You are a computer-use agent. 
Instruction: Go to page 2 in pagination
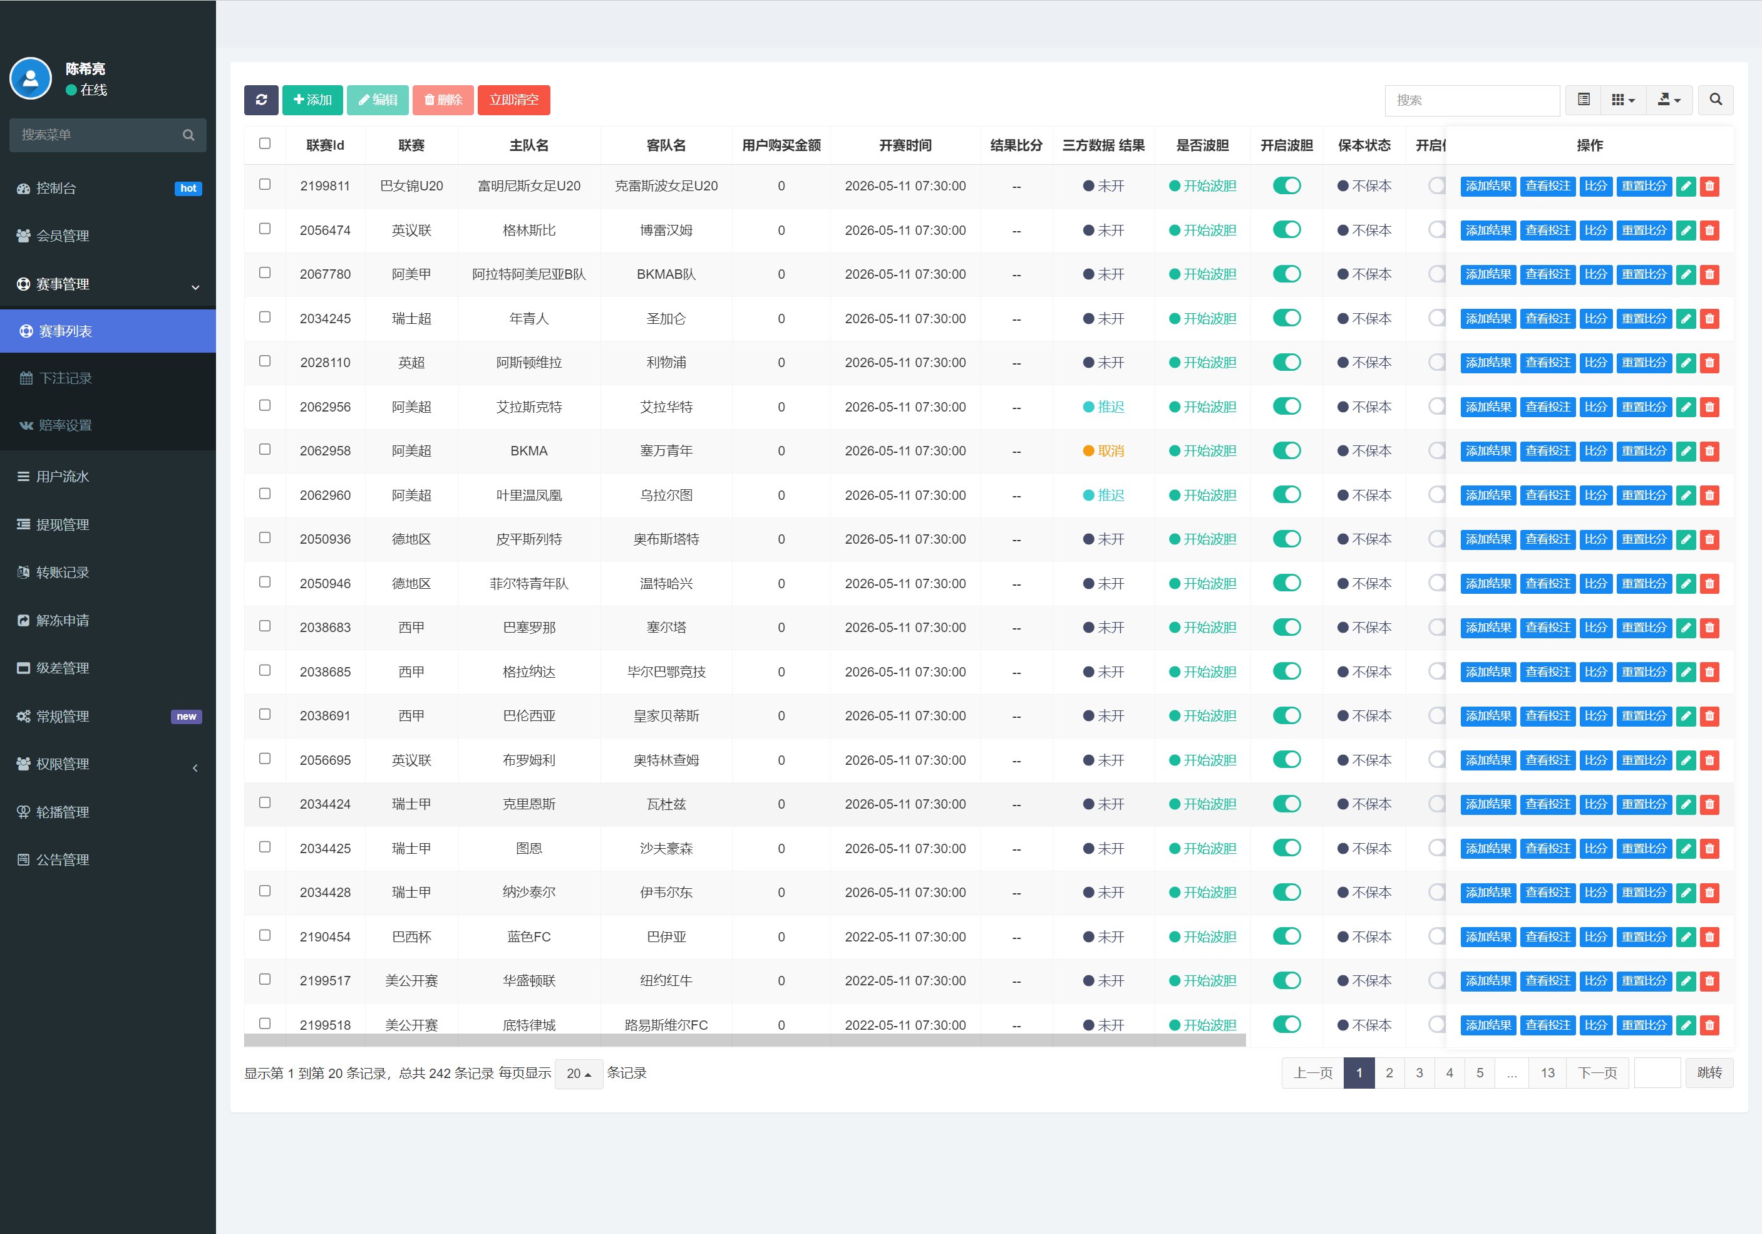tap(1389, 1074)
